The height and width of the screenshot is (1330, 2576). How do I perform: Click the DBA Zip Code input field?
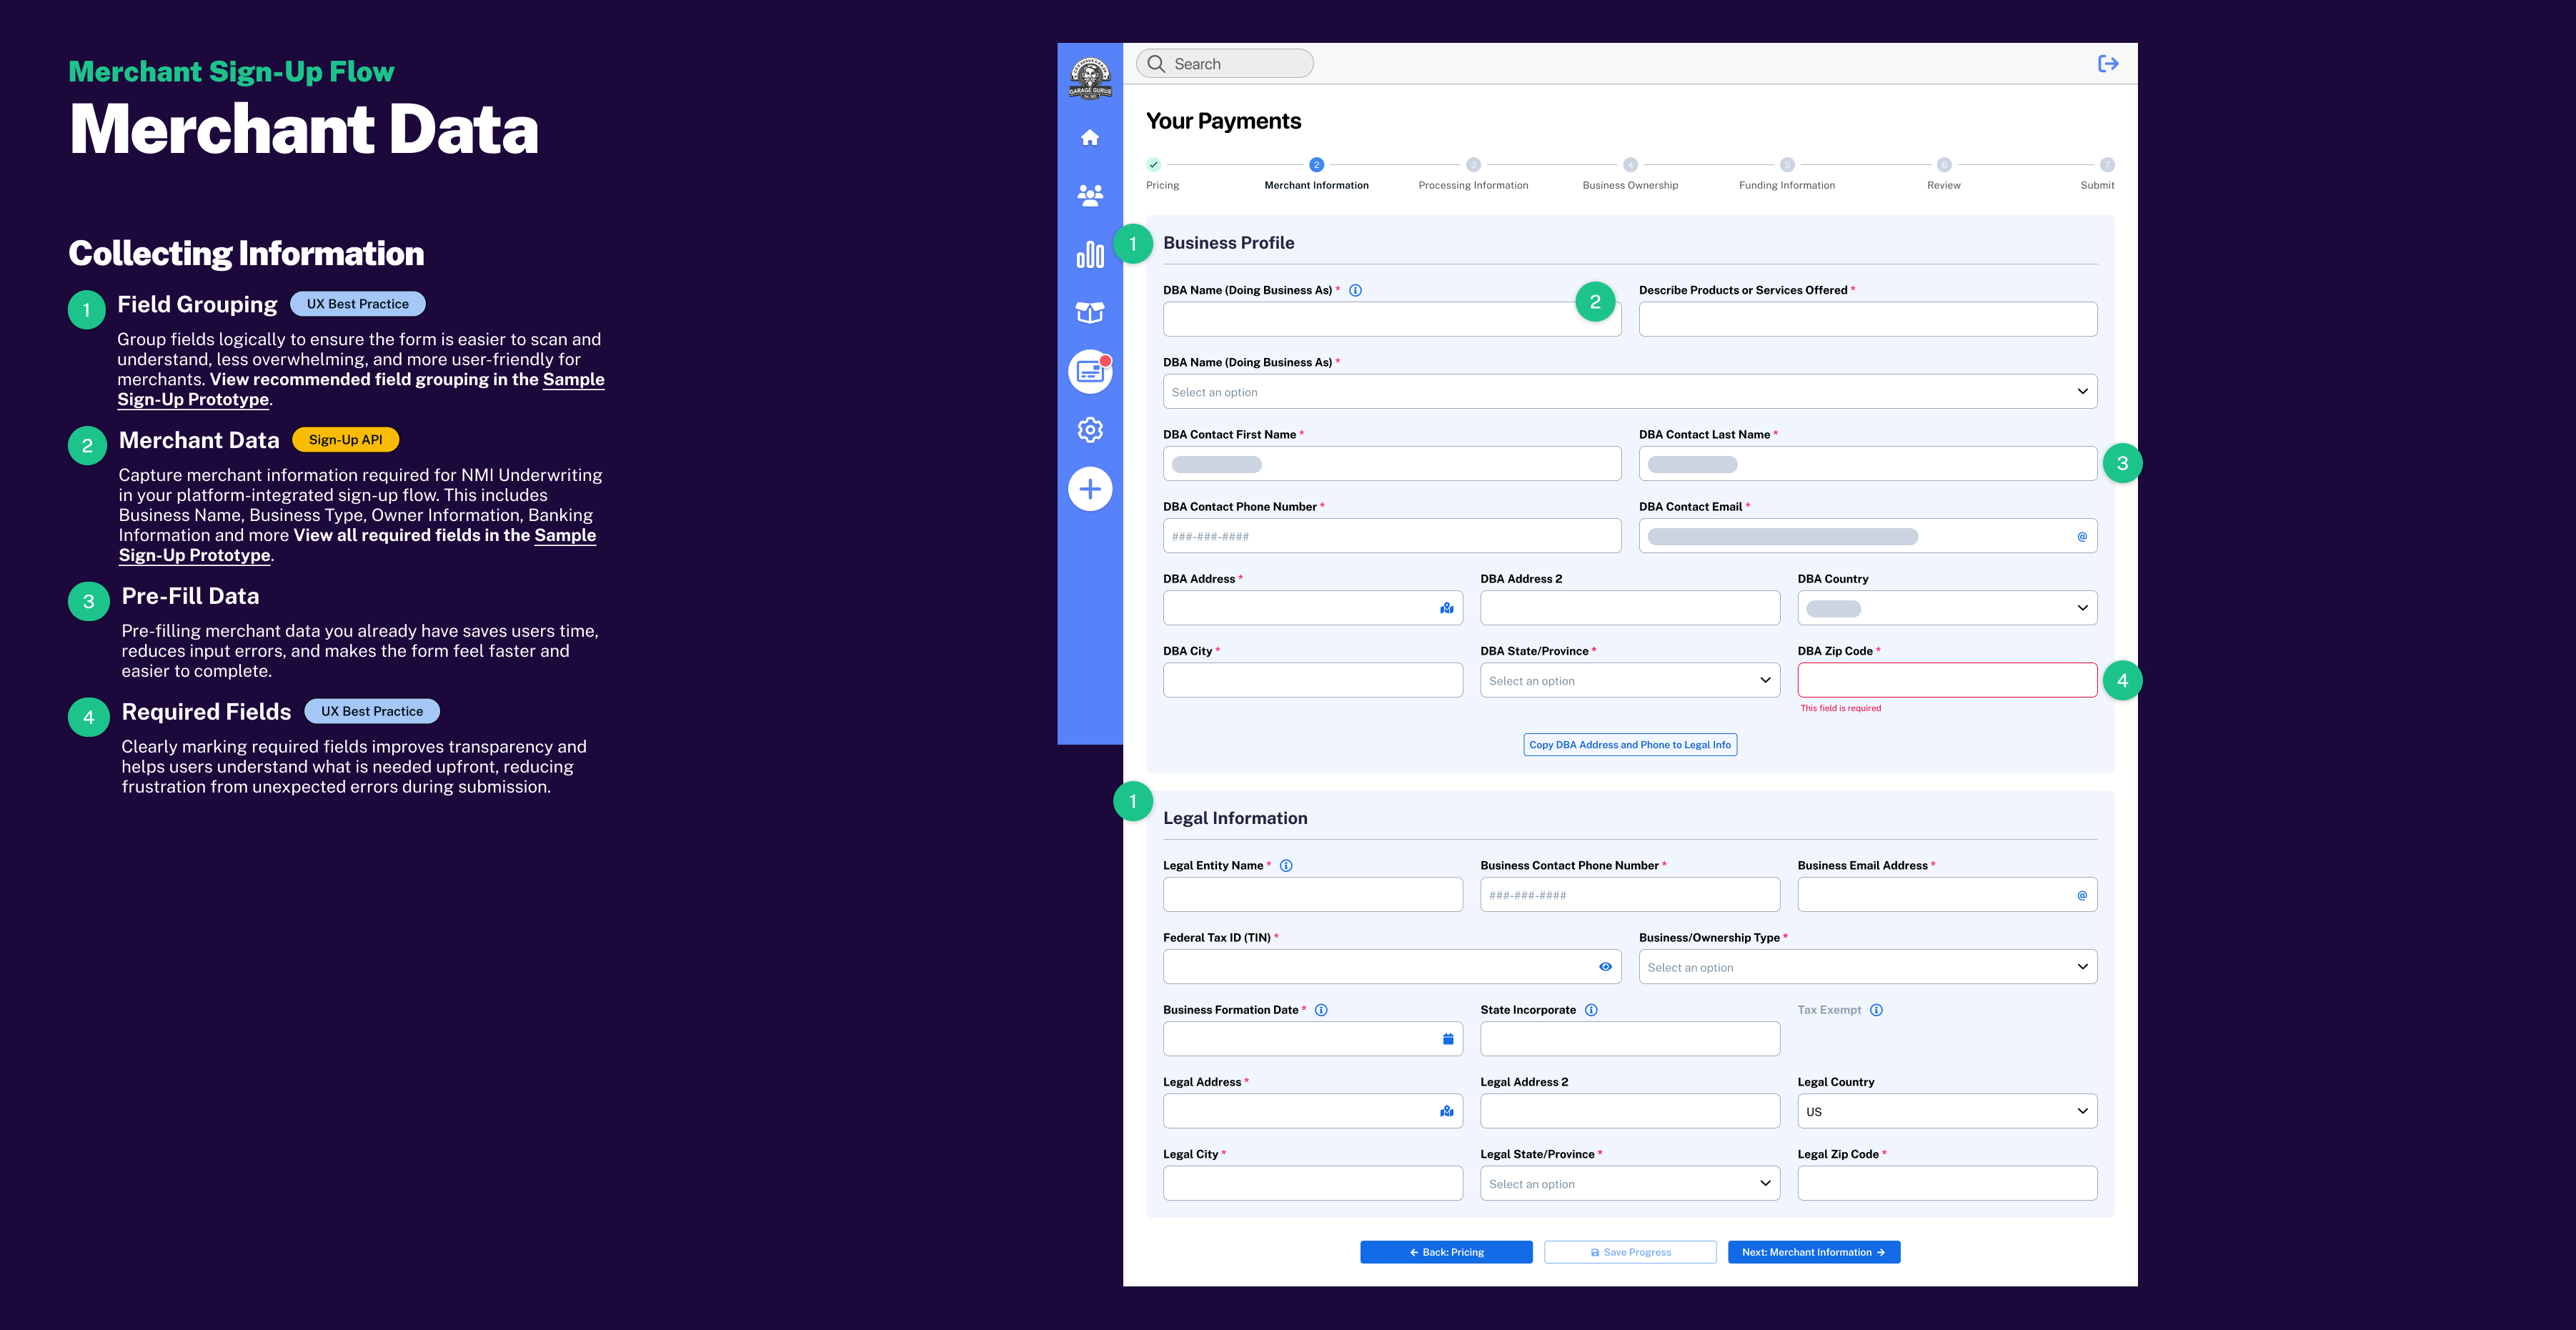[x=1947, y=681]
